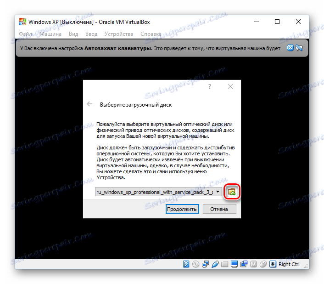
Task: Click the video capture status icon
Action: (x=244, y=264)
